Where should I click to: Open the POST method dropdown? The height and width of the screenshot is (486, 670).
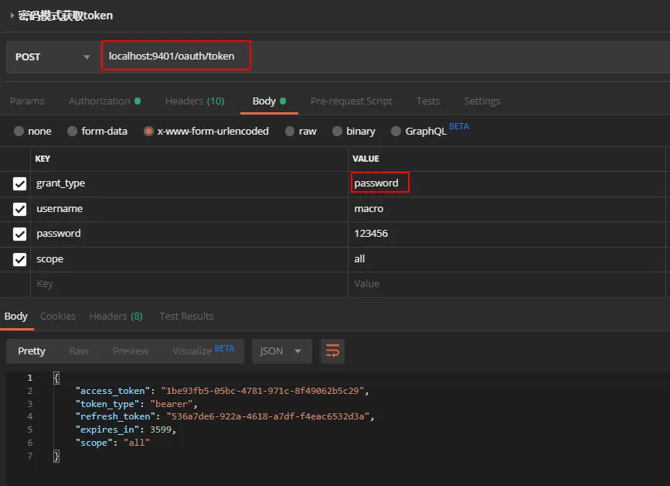click(53, 57)
